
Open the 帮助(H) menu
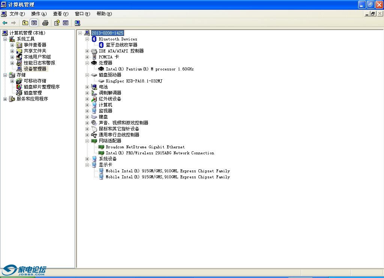[104, 14]
